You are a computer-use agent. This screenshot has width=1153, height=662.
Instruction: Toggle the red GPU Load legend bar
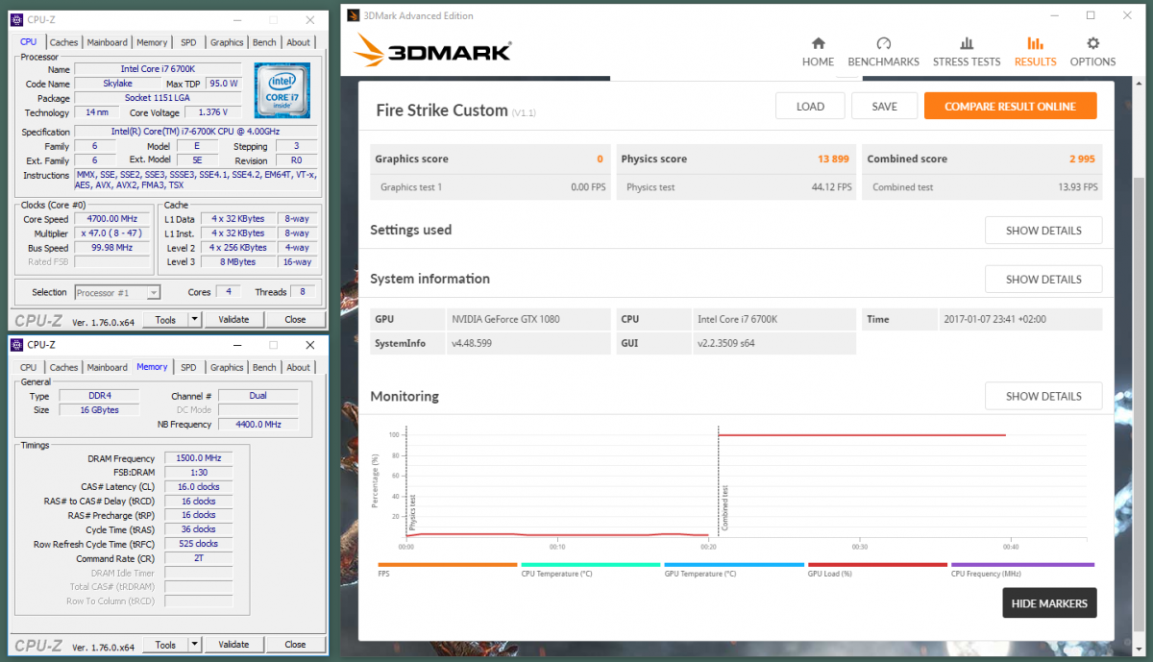[x=877, y=565]
